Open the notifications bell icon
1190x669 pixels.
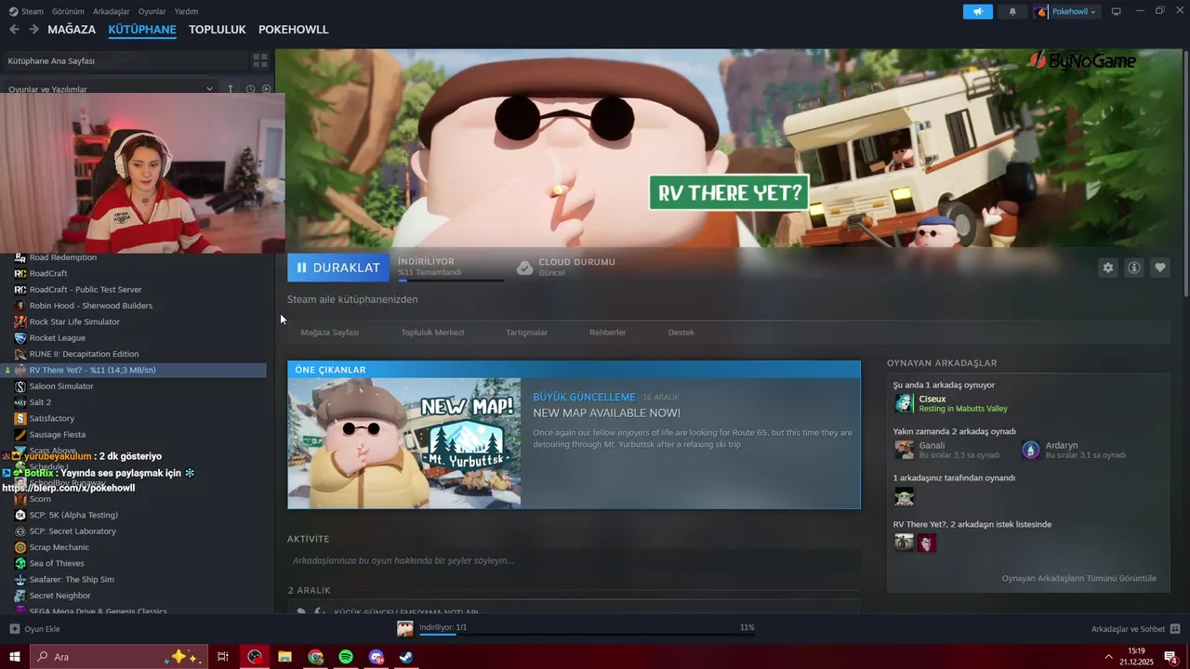point(1012,11)
